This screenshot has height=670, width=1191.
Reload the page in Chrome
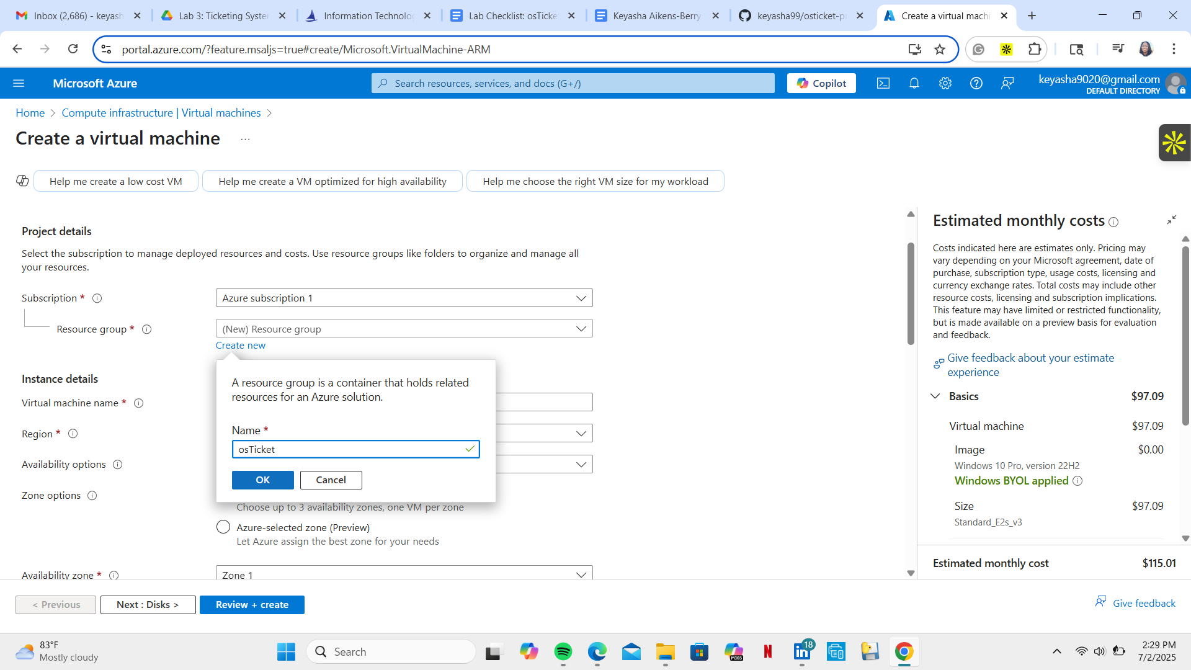point(73,49)
